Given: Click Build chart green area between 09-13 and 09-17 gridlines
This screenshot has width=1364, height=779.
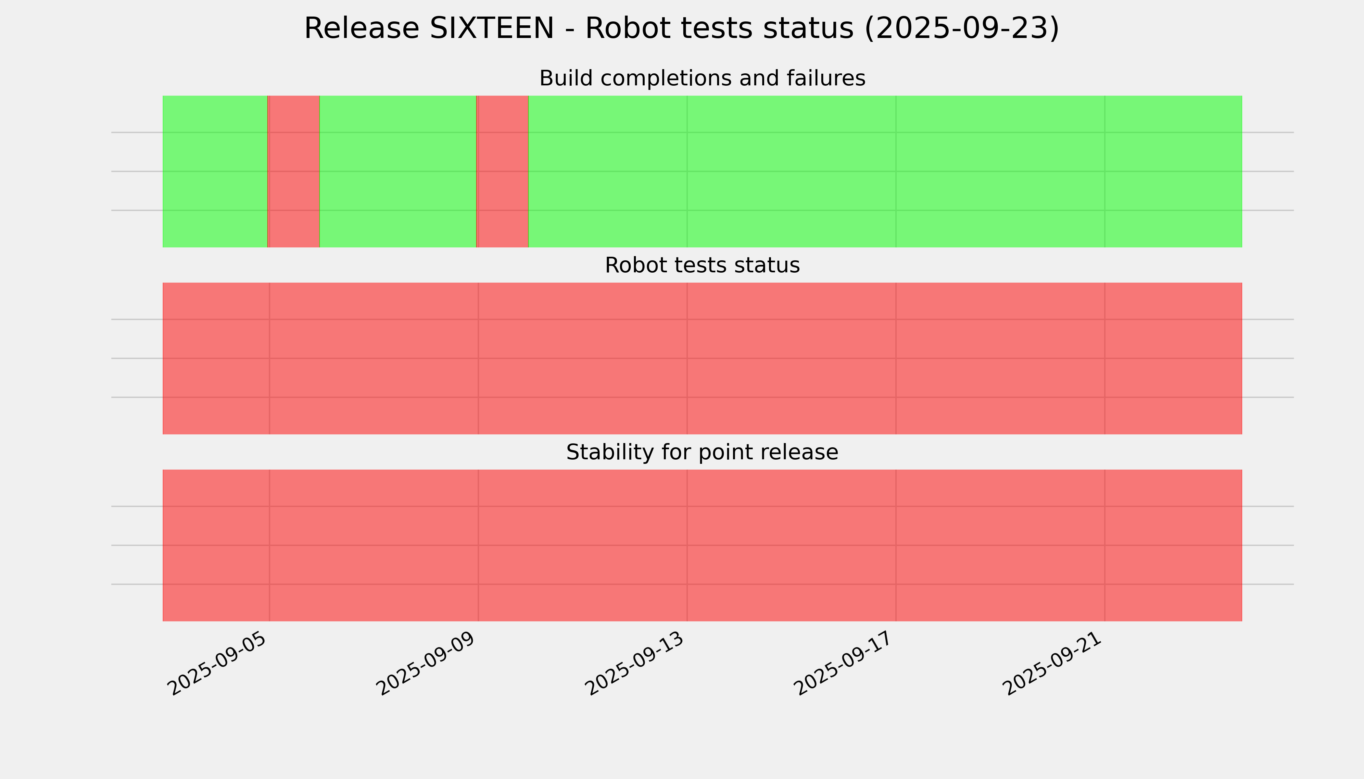Looking at the screenshot, I should (x=791, y=171).
